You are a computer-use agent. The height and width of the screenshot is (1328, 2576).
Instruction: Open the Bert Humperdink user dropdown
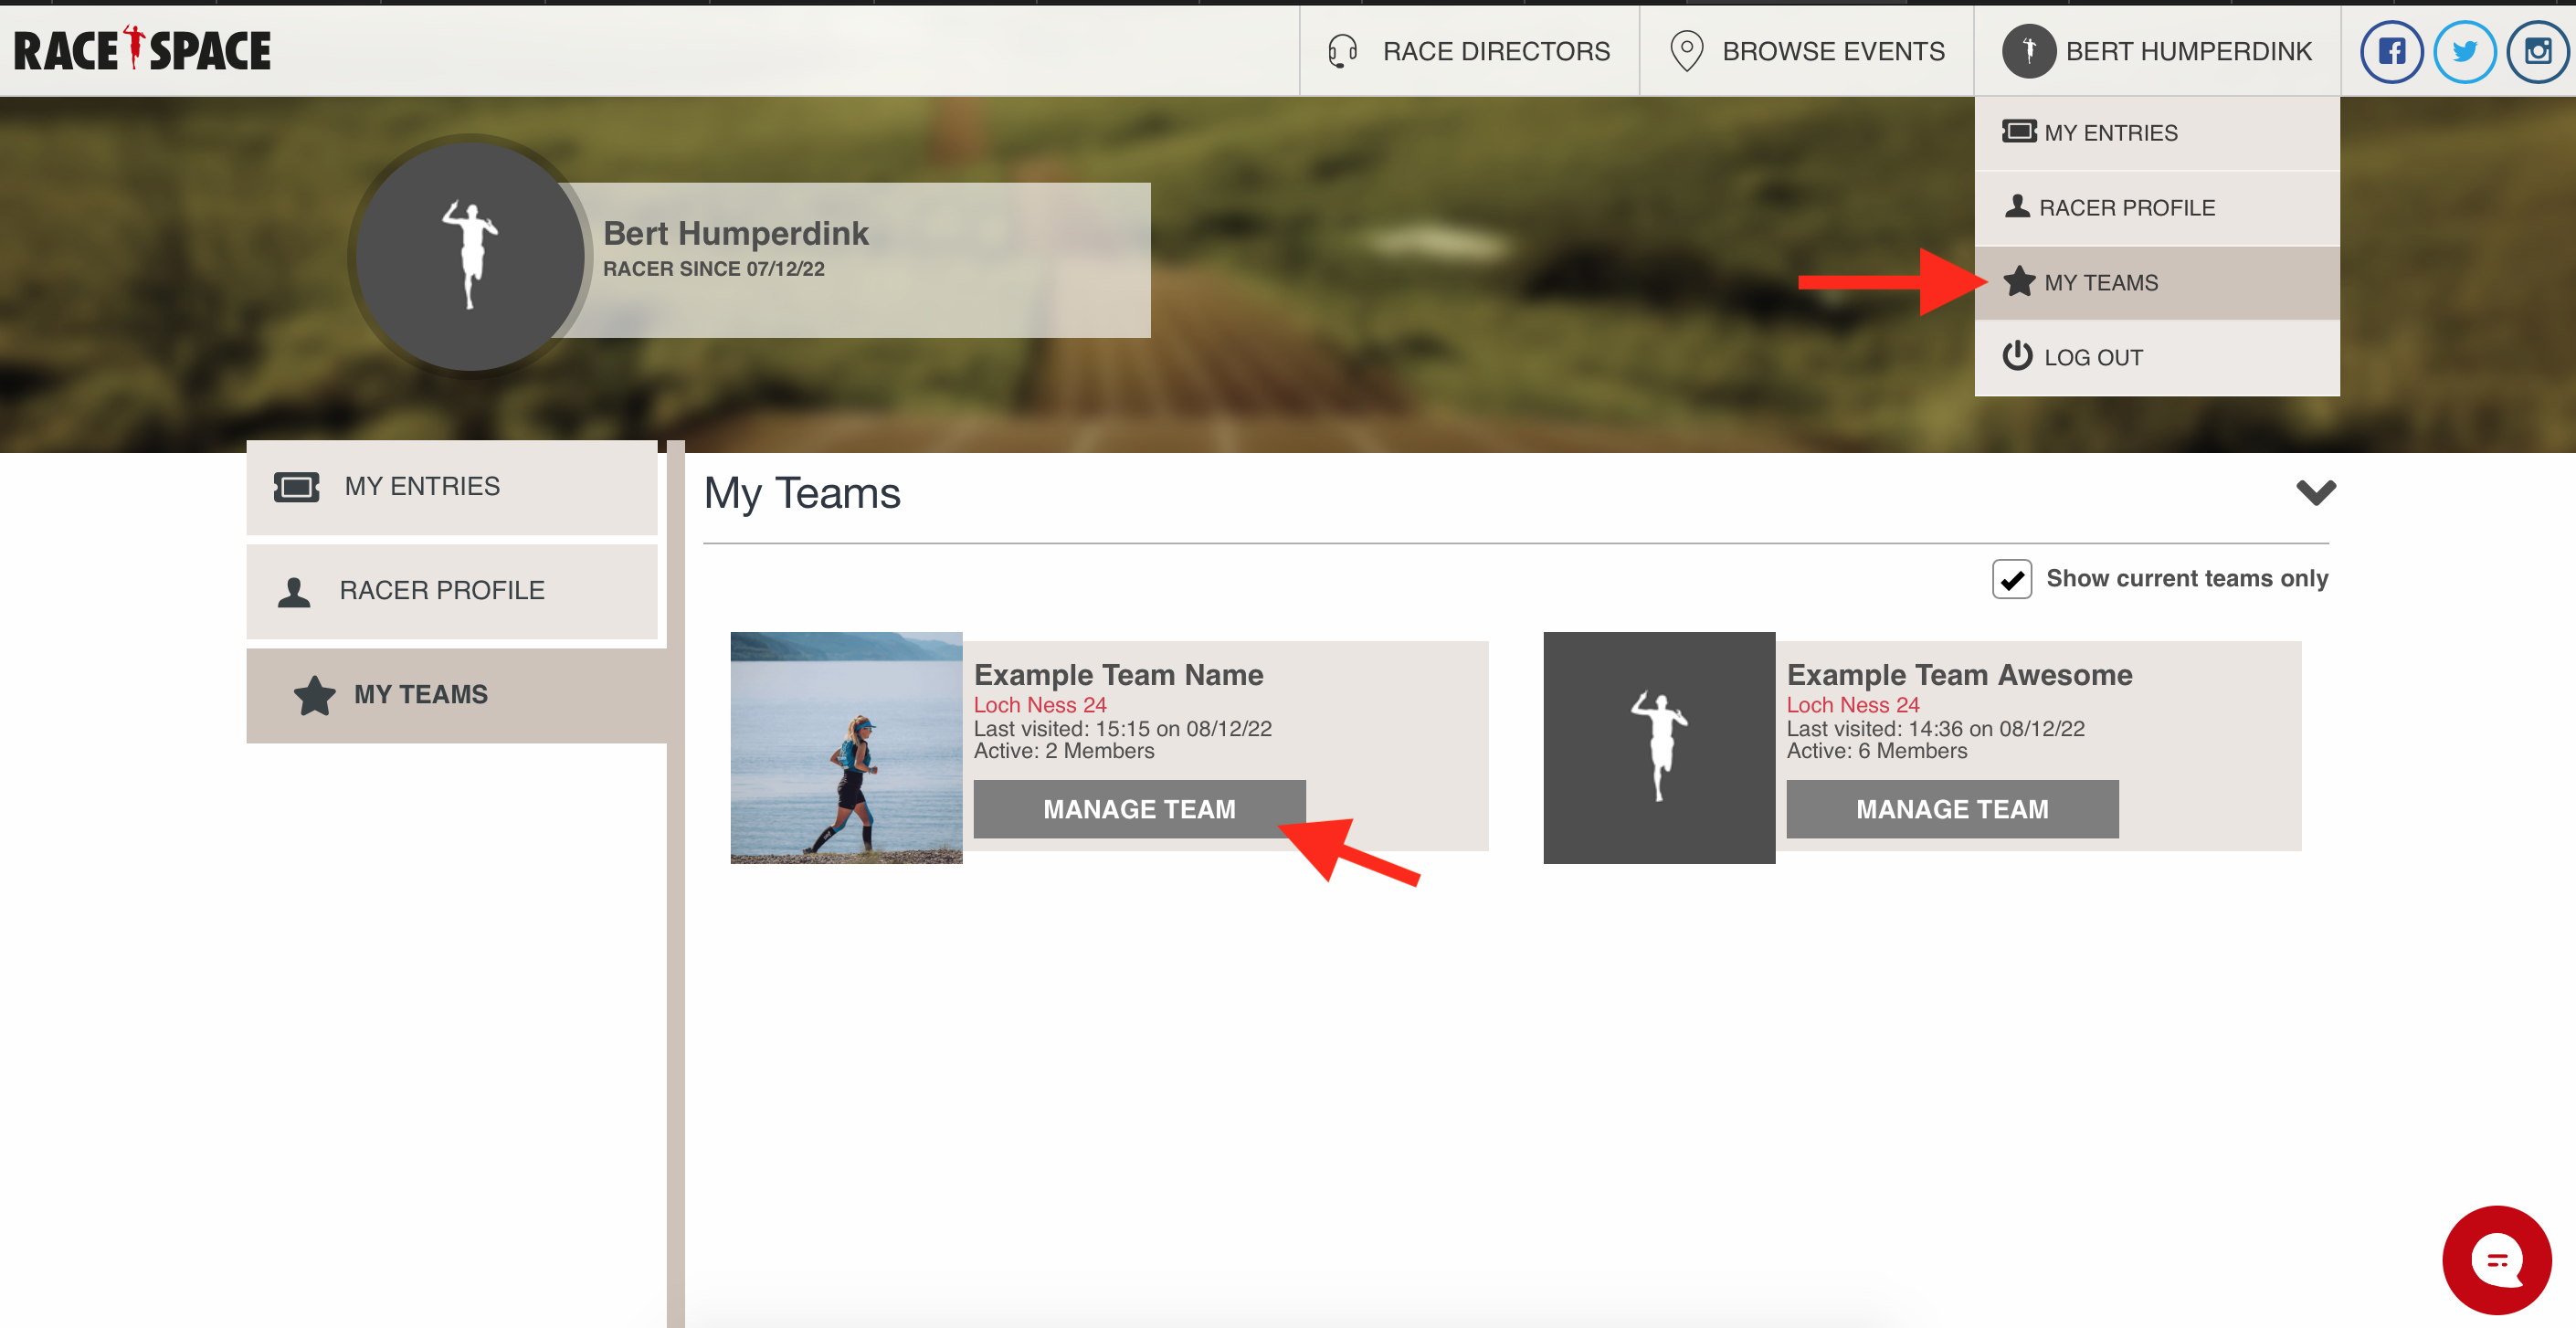pos(2157,51)
